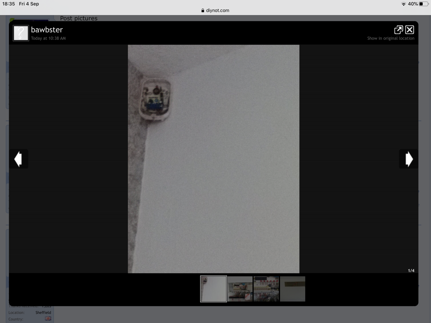Tap the Wi-Fi status icon
The height and width of the screenshot is (323, 431).
[403, 4]
